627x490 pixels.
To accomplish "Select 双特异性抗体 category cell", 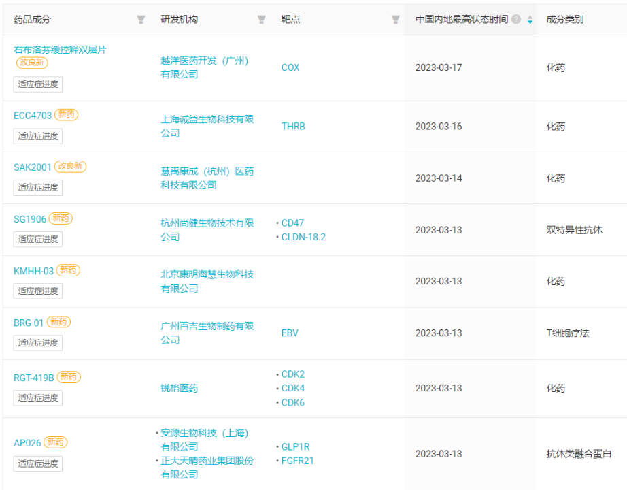I will 574,230.
